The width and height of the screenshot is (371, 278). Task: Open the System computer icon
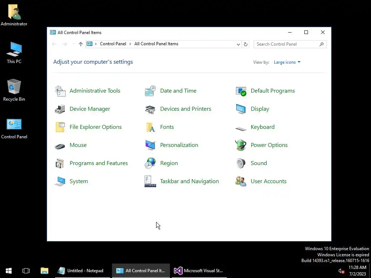60,181
